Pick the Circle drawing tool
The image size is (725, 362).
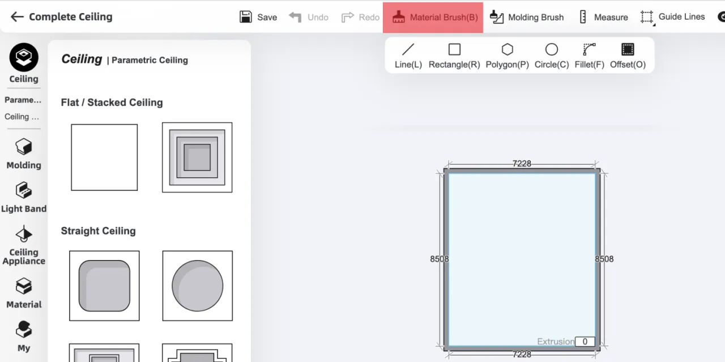551,56
